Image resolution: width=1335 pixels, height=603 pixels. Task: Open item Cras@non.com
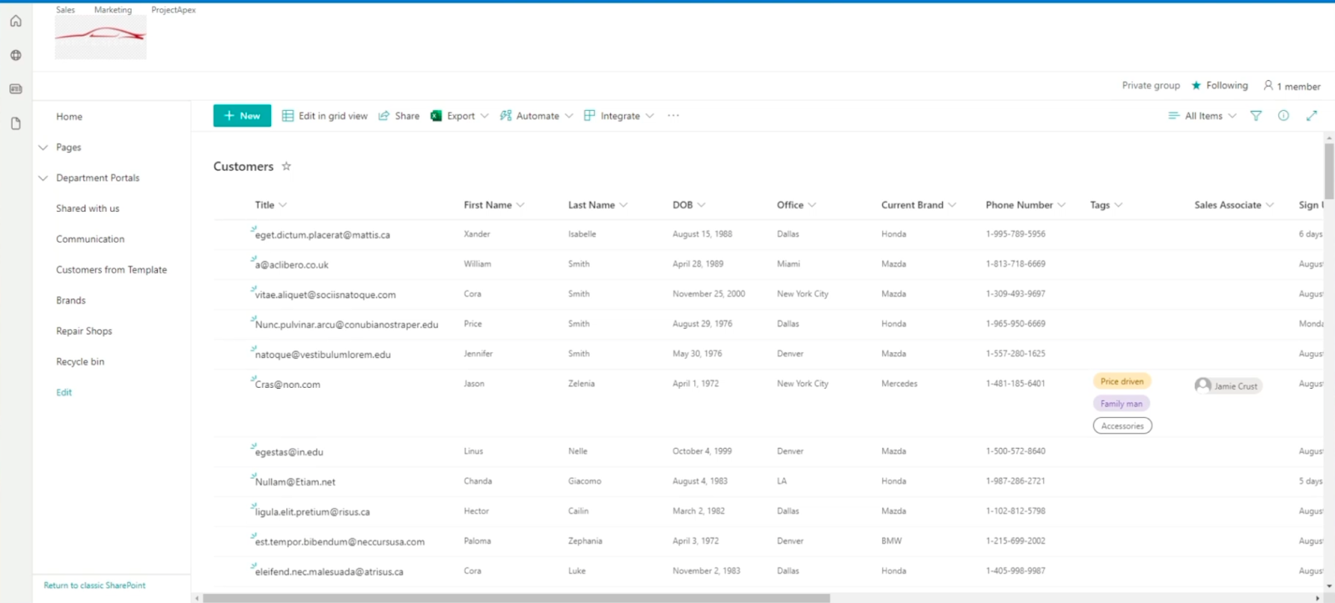coord(288,385)
